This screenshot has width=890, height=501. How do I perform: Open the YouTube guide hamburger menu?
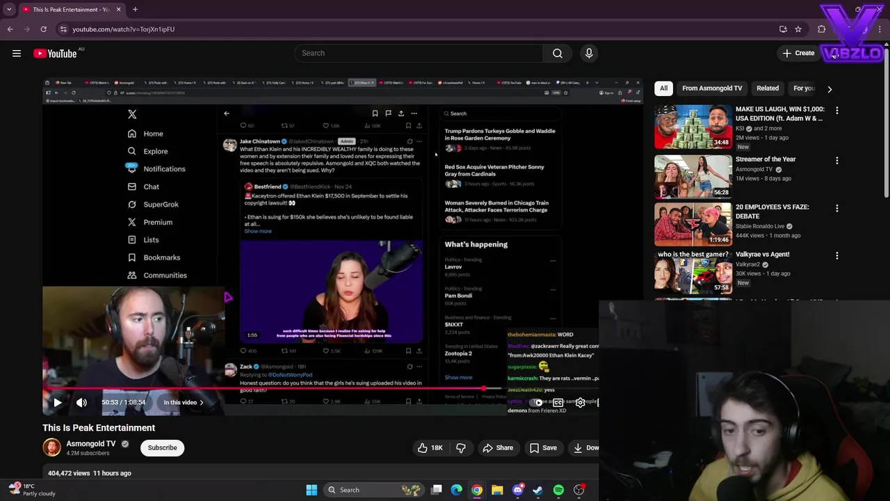tap(17, 53)
